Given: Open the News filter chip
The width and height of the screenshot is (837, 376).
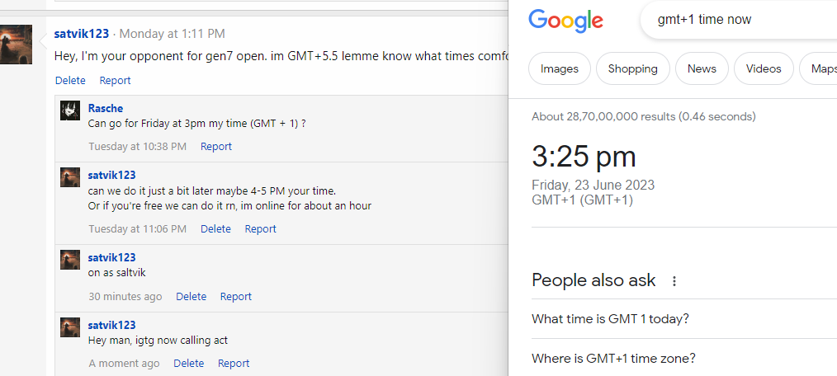Looking at the screenshot, I should tap(701, 69).
